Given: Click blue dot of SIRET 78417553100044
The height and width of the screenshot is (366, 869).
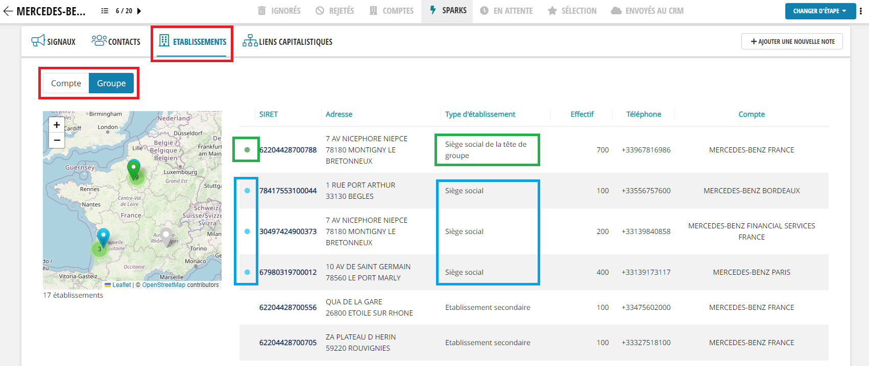Looking at the screenshot, I should coord(247,191).
